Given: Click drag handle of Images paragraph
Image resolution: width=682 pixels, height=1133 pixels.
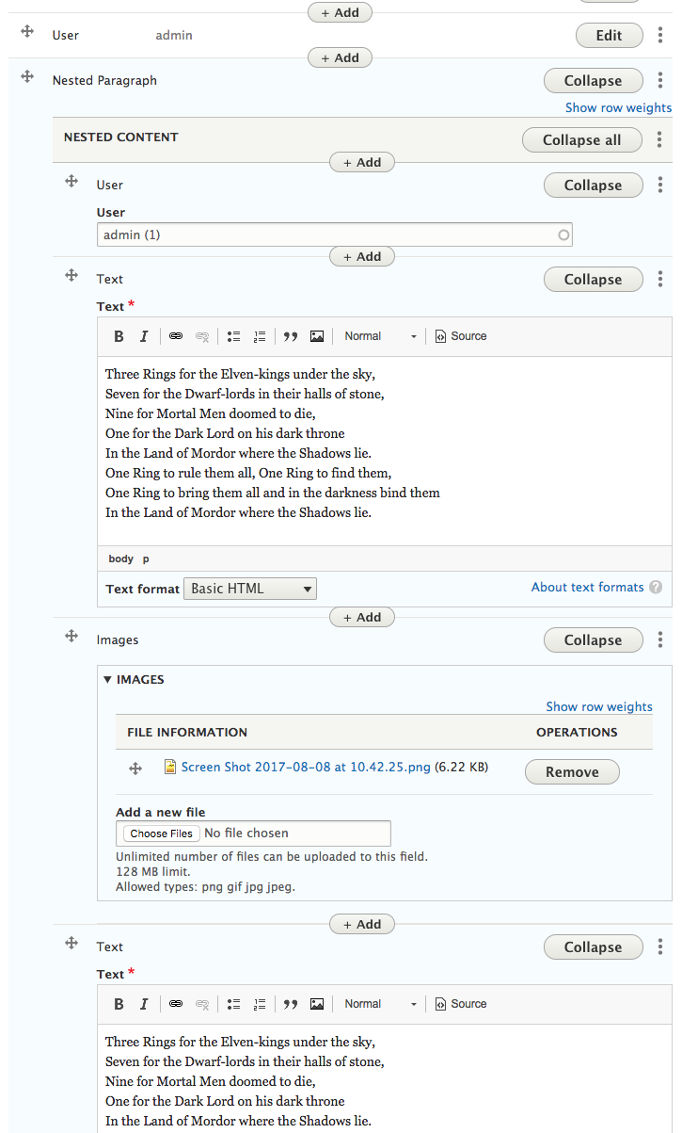Looking at the screenshot, I should pos(71,636).
